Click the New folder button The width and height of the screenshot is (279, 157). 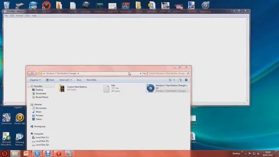point(92,80)
